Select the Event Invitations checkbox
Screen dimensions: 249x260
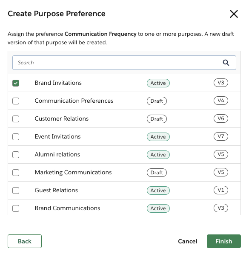click(x=16, y=137)
